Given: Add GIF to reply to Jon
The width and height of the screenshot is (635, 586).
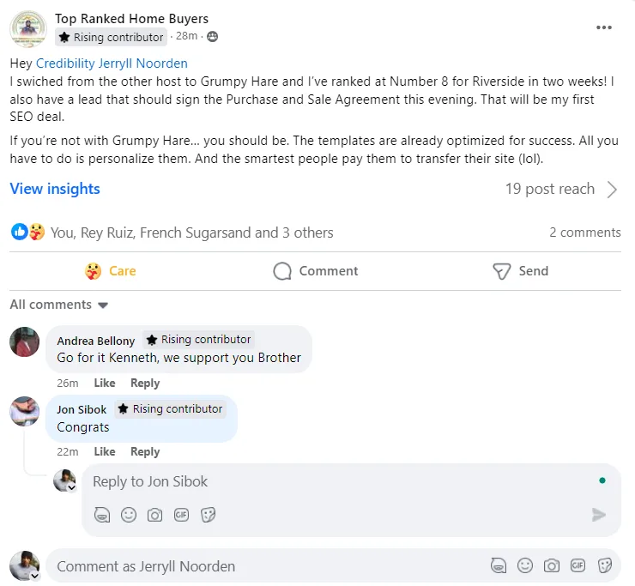Looking at the screenshot, I should [181, 515].
